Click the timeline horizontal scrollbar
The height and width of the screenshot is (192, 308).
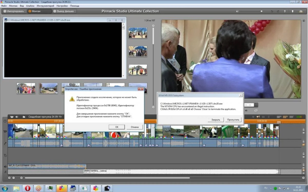tap(107, 178)
